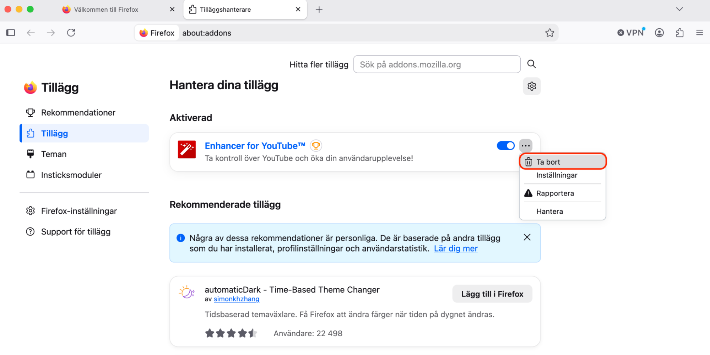The image size is (710, 355).
Task: Click the automaticDark - Time-Based Theme Changer title
Action: point(292,290)
